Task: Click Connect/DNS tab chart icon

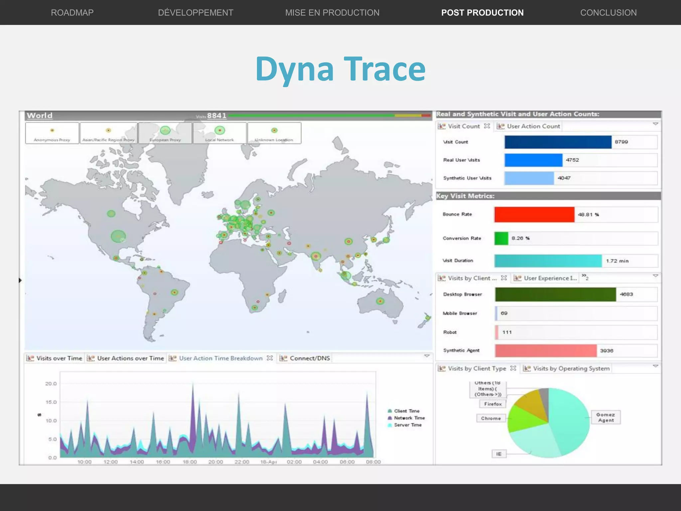Action: 283,358
